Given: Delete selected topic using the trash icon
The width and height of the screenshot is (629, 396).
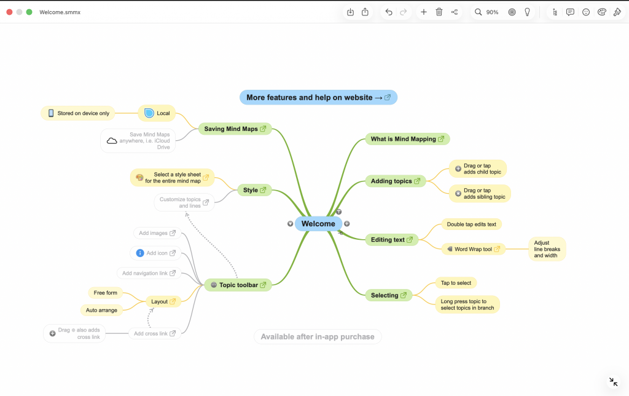Looking at the screenshot, I should (439, 12).
